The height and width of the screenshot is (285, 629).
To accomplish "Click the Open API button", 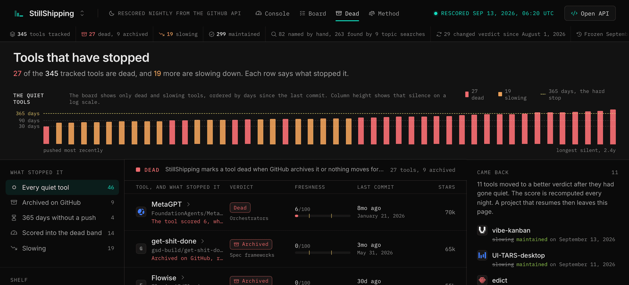I will point(590,13).
